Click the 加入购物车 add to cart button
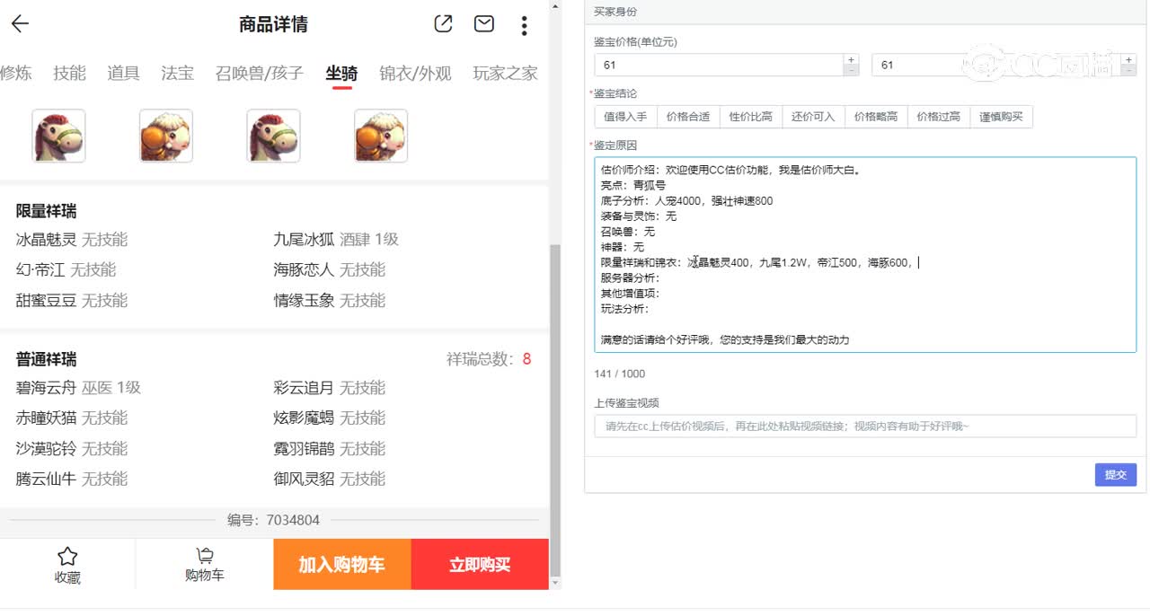Image resolution: width=1150 pixels, height=616 pixels. click(342, 564)
